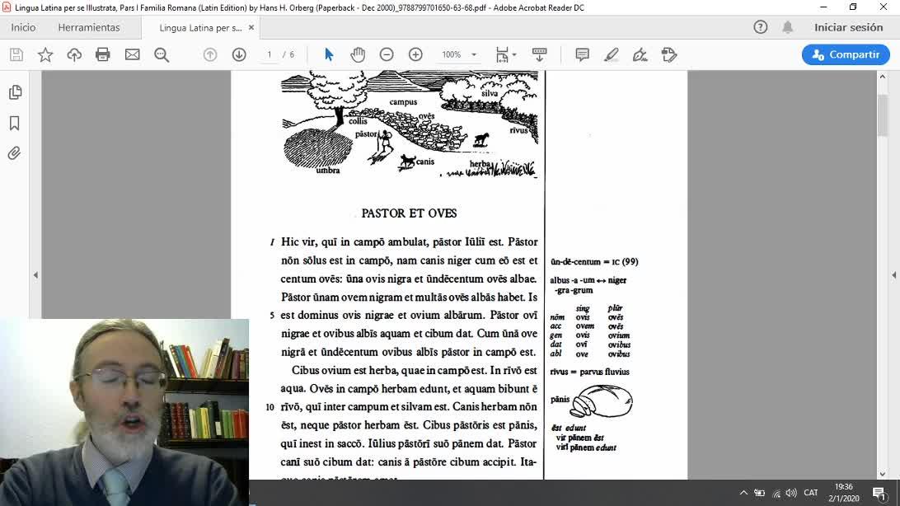Viewport: 900px width, 506px height.
Task: Open Windows action center notifications
Action: coord(879,493)
